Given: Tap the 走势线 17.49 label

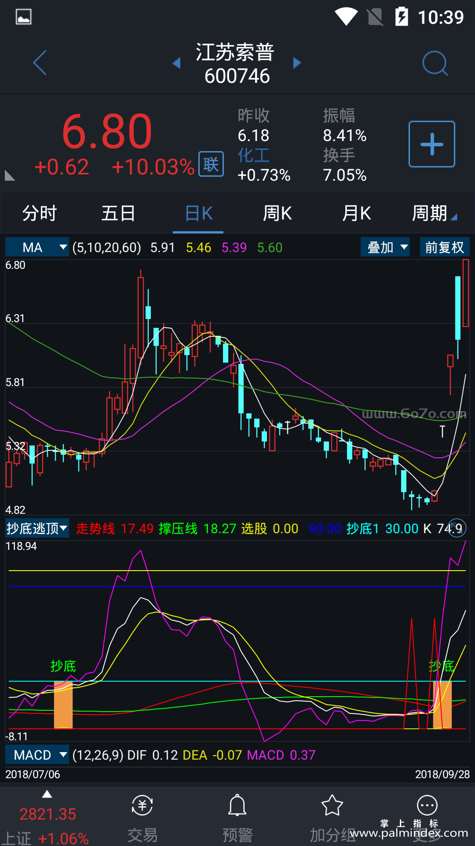Looking at the screenshot, I should tap(115, 528).
